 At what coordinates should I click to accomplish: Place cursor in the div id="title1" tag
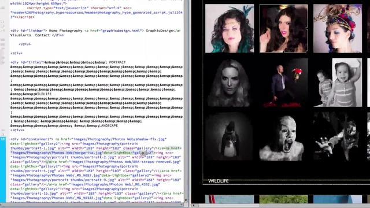coord(28,62)
